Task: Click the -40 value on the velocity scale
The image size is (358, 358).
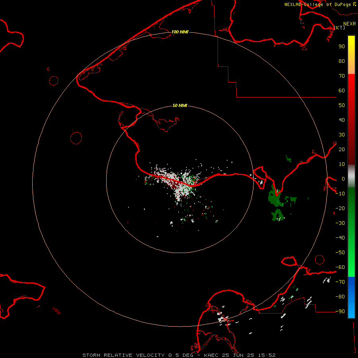Action: 340,238
